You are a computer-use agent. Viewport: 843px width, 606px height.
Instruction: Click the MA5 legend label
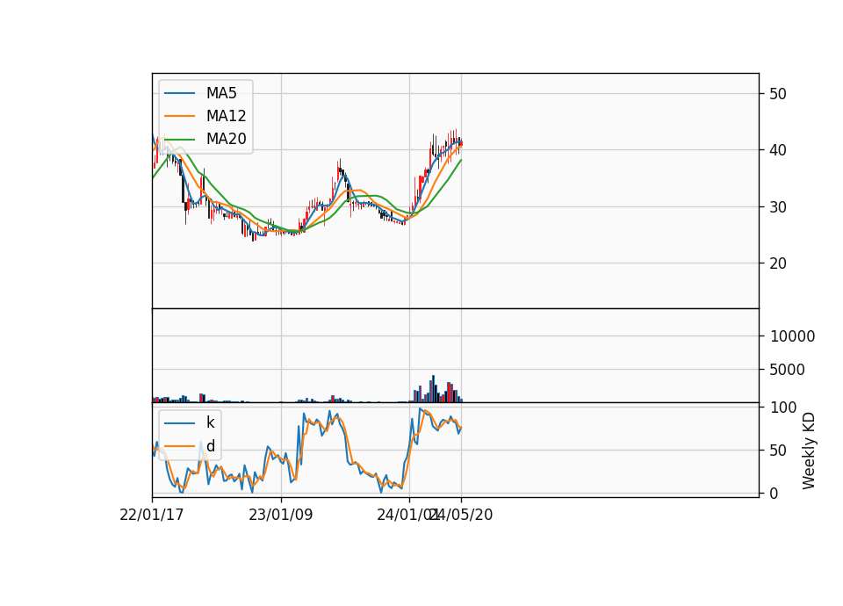pyautogui.click(x=221, y=93)
